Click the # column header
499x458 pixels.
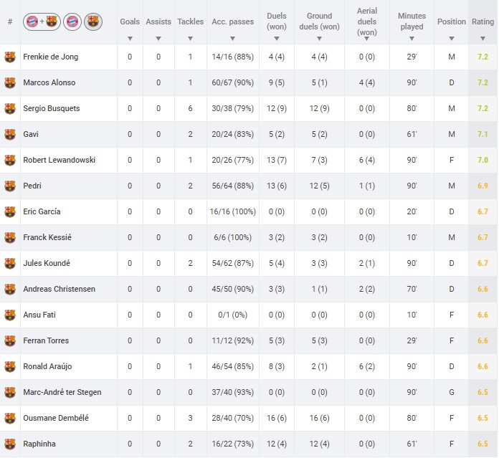[x=10, y=22]
